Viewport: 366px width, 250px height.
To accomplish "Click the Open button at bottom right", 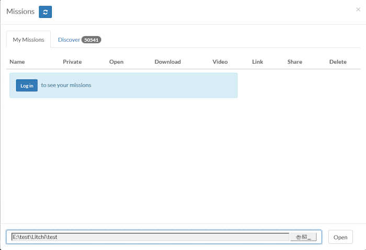I will [340, 237].
